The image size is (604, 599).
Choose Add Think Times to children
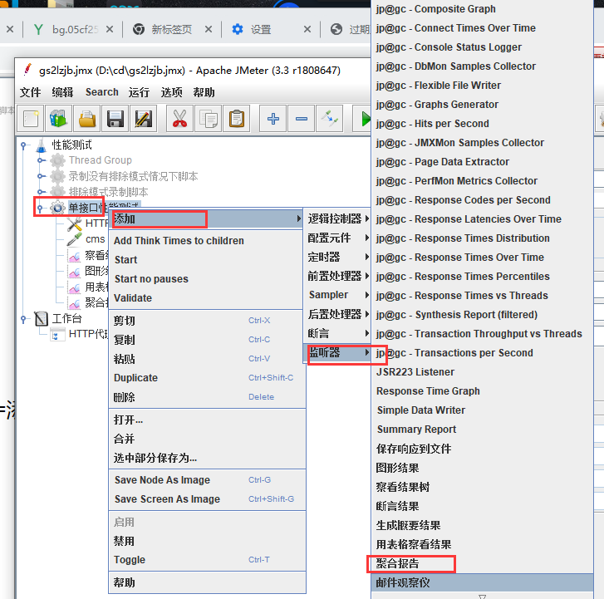(x=207, y=240)
